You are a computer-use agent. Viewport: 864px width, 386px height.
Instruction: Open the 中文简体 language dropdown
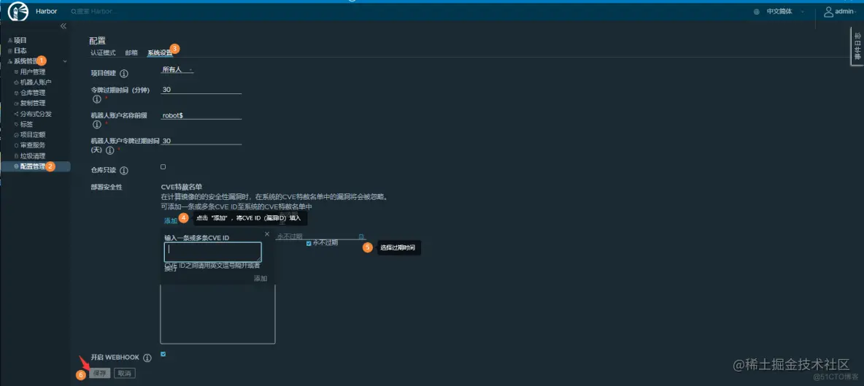[785, 12]
